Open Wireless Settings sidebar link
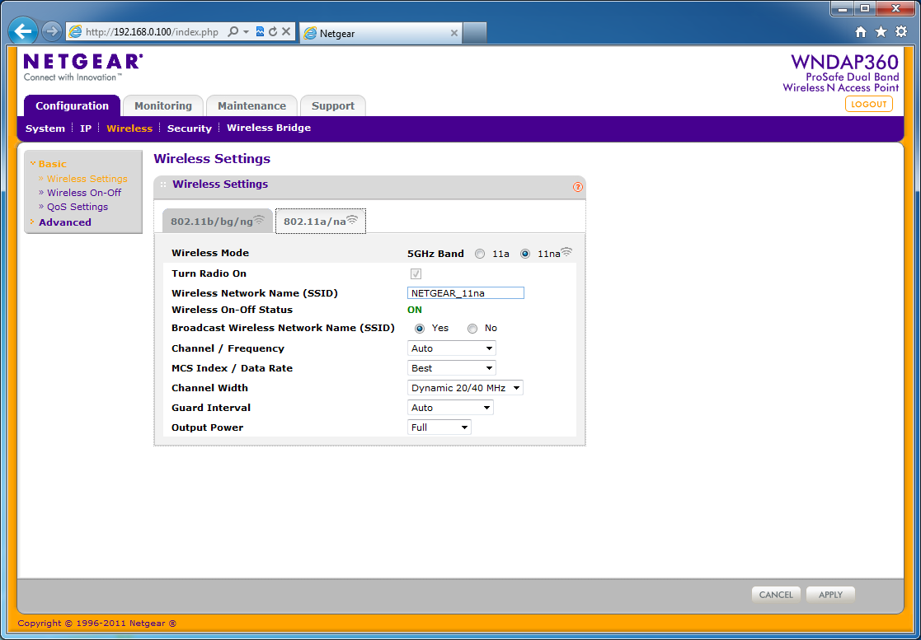The width and height of the screenshot is (921, 640). pos(87,179)
